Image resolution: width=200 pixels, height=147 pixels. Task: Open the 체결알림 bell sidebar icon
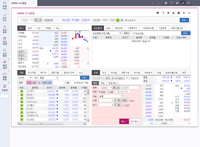click(x=5, y=76)
